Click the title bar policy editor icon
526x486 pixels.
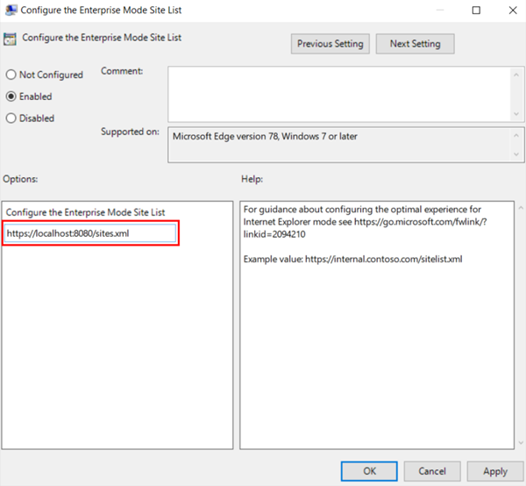click(11, 10)
